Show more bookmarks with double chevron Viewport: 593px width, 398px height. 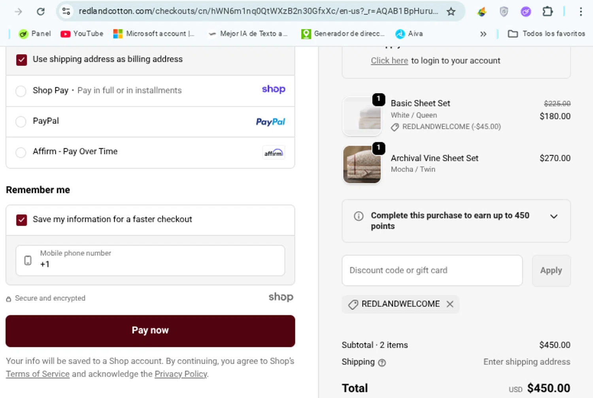tap(483, 34)
